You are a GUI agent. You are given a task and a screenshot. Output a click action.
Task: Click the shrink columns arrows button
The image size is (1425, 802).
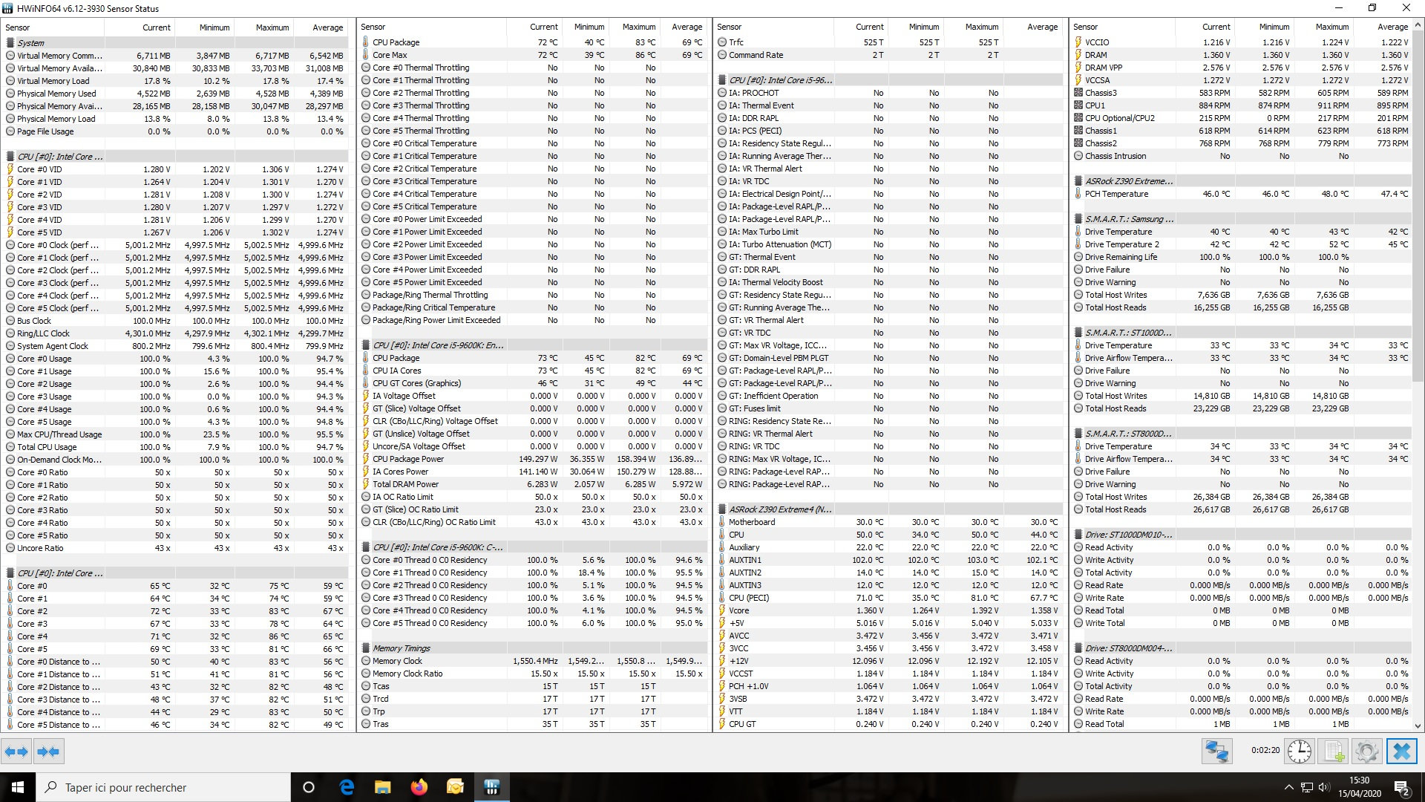tap(48, 752)
